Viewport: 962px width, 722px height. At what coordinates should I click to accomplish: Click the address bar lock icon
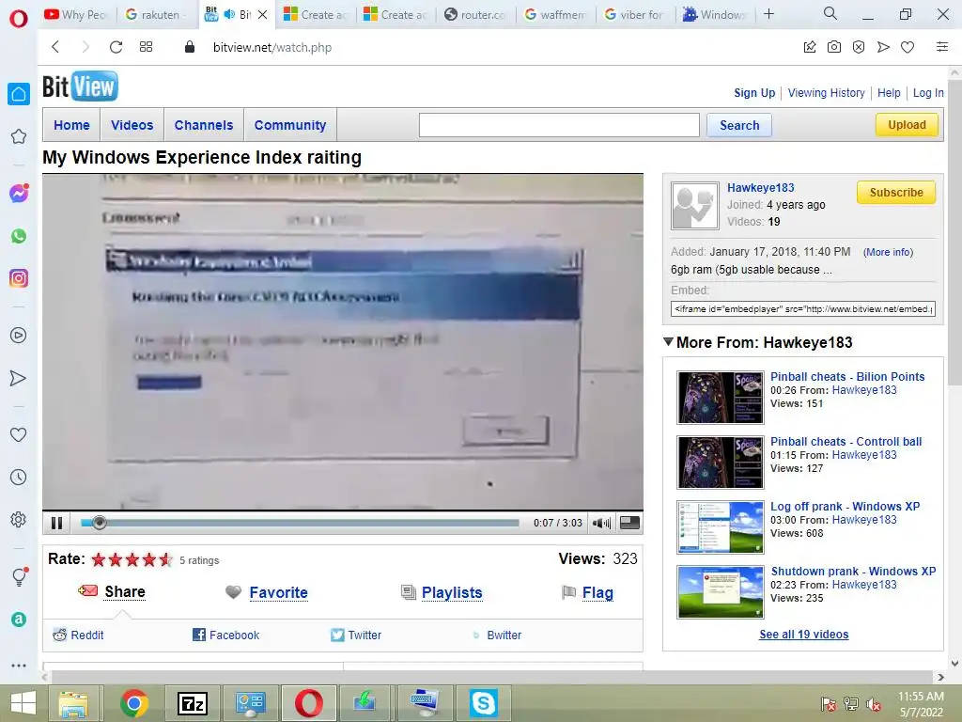(x=190, y=47)
